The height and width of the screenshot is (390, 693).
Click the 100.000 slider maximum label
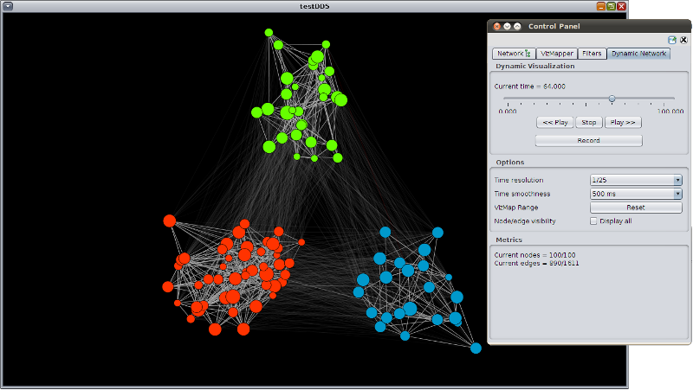(x=670, y=112)
